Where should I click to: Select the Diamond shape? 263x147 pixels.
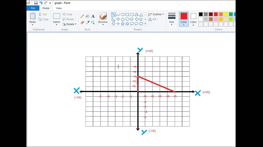tap(118, 19)
